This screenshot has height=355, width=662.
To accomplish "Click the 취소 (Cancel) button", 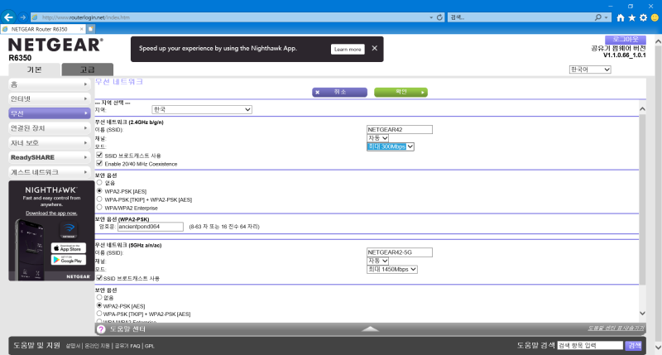I will point(339,92).
